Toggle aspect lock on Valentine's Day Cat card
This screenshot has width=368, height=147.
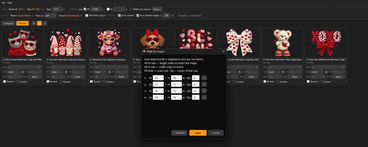pos(22,72)
